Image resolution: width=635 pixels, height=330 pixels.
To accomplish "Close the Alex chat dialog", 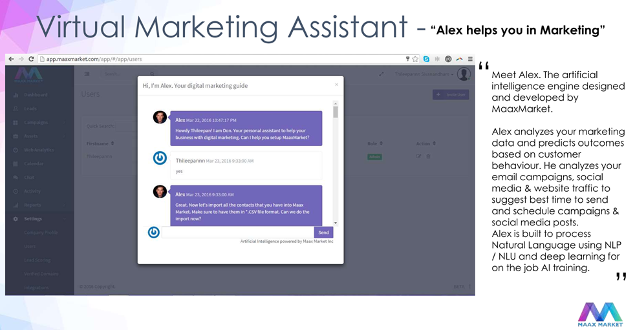I will click(336, 85).
